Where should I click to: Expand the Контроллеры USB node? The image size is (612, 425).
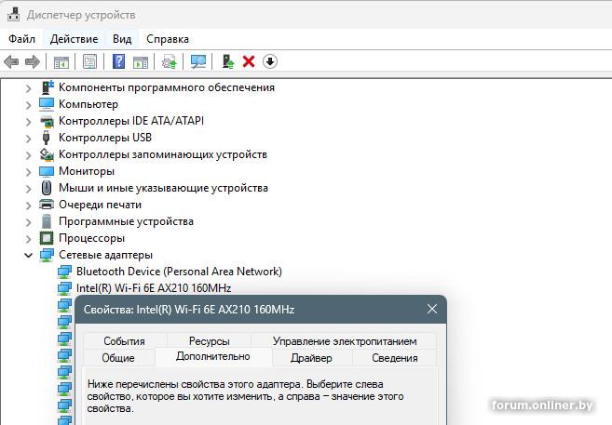click(28, 138)
